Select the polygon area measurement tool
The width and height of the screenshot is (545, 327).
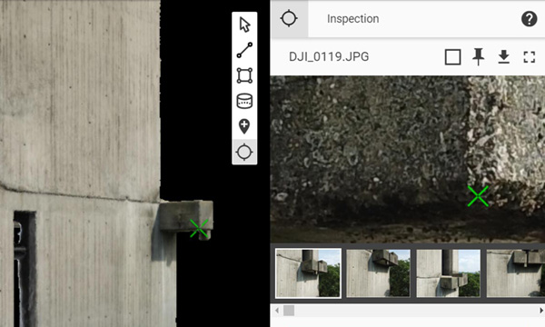[244, 75]
